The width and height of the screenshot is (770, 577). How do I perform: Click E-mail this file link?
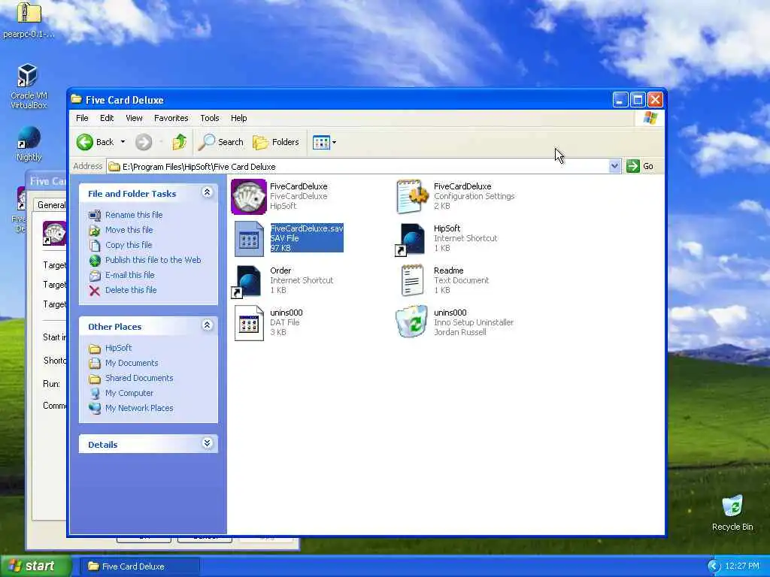(129, 275)
